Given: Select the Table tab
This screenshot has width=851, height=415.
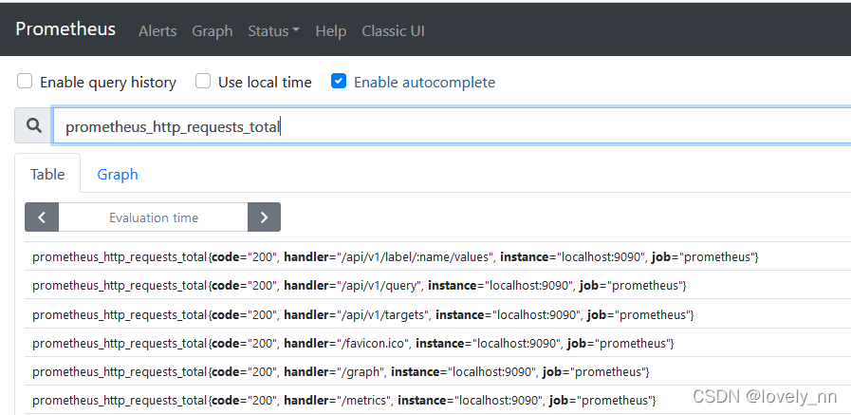Looking at the screenshot, I should 47,174.
